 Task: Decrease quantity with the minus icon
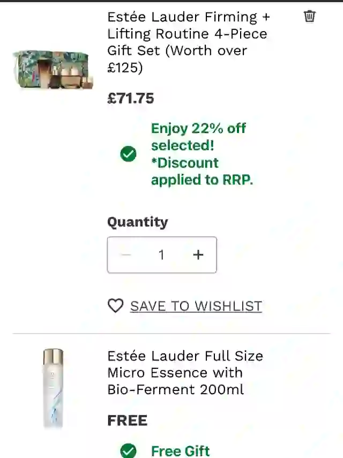click(126, 255)
